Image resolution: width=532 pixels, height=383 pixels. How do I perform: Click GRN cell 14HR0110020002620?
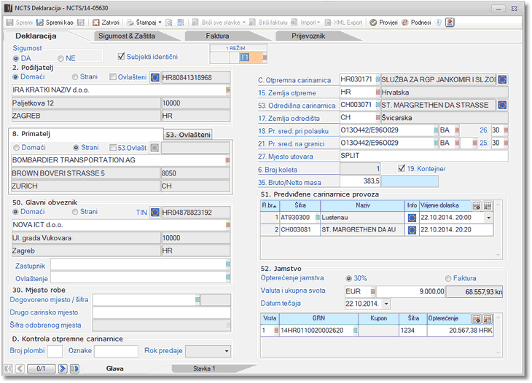316,331
